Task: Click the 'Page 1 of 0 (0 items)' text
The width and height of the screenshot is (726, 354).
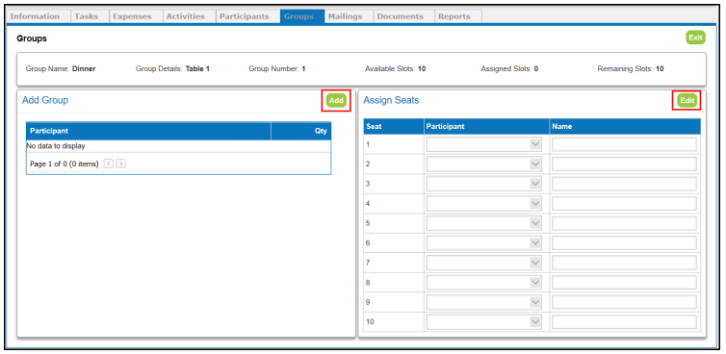Action: coord(65,164)
